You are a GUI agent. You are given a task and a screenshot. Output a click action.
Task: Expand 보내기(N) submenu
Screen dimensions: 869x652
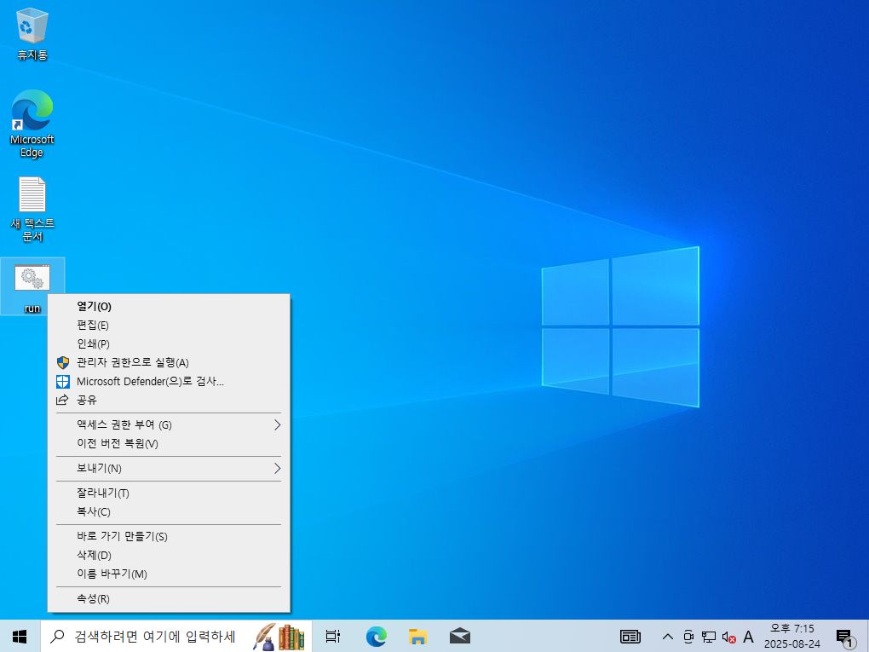pyautogui.click(x=169, y=469)
